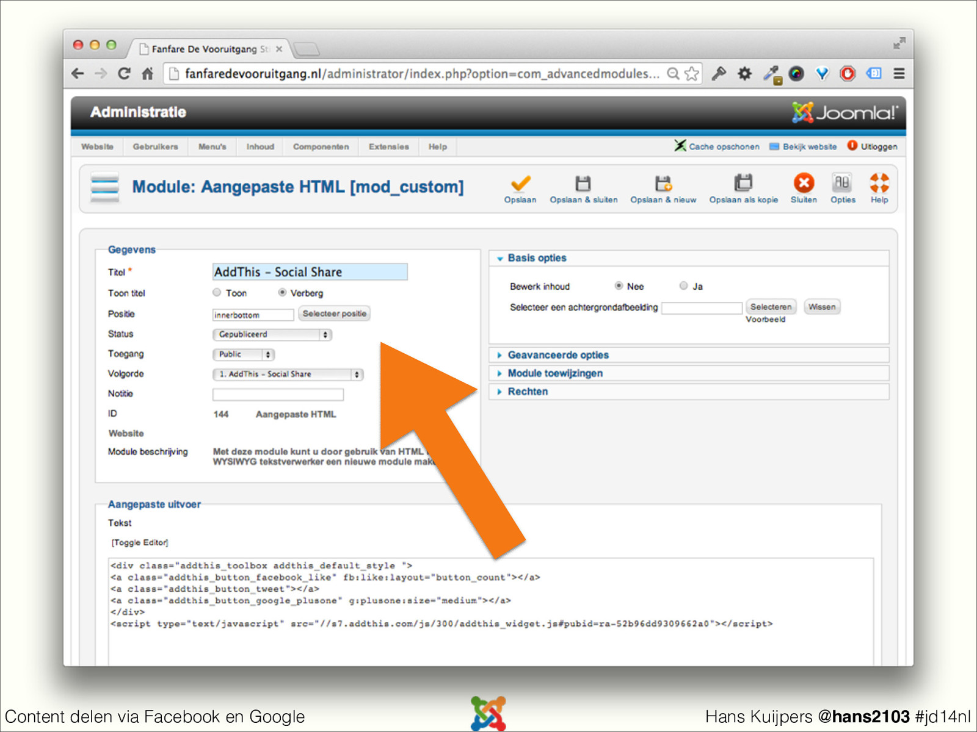Viewport: 977px width, 732px height.
Task: Click browser forward arrow
Action: (101, 74)
